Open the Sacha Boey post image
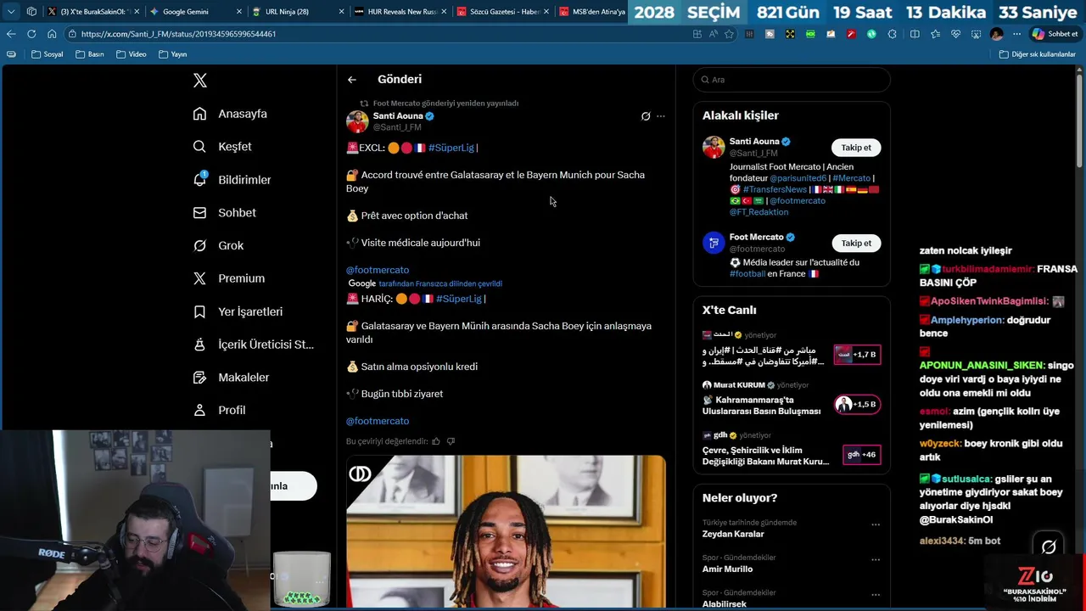The width and height of the screenshot is (1086, 611). [x=506, y=531]
